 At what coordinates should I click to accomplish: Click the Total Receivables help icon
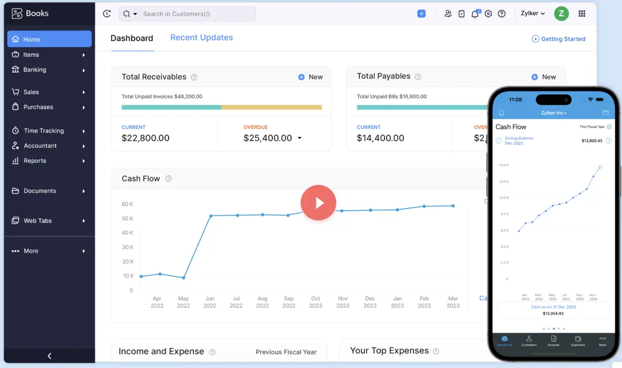pos(194,77)
